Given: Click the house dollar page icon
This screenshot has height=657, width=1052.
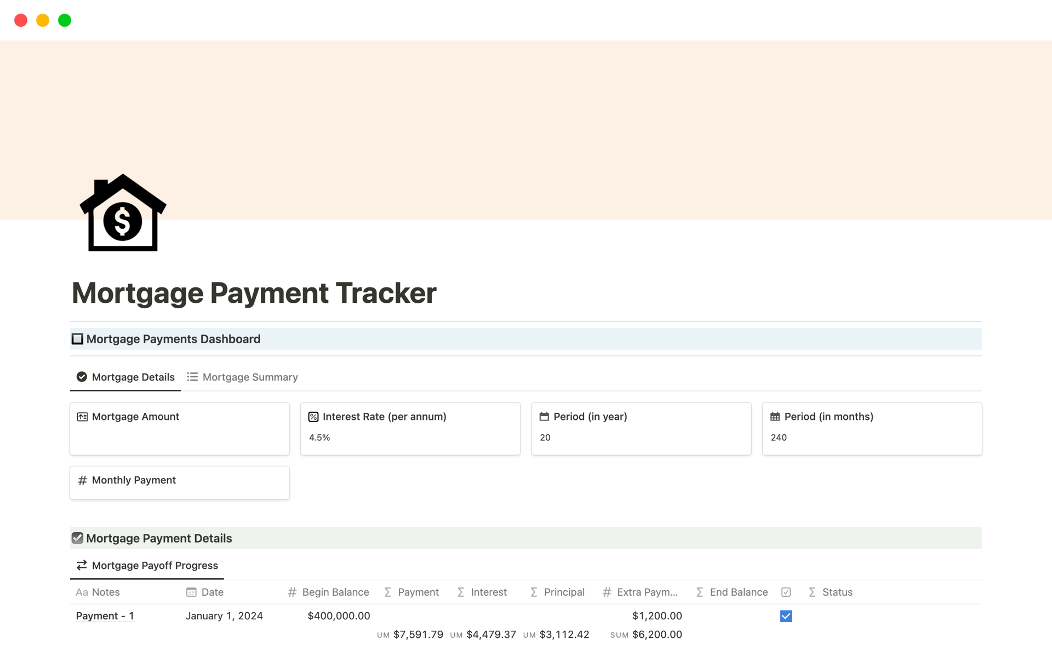Looking at the screenshot, I should pos(122,212).
